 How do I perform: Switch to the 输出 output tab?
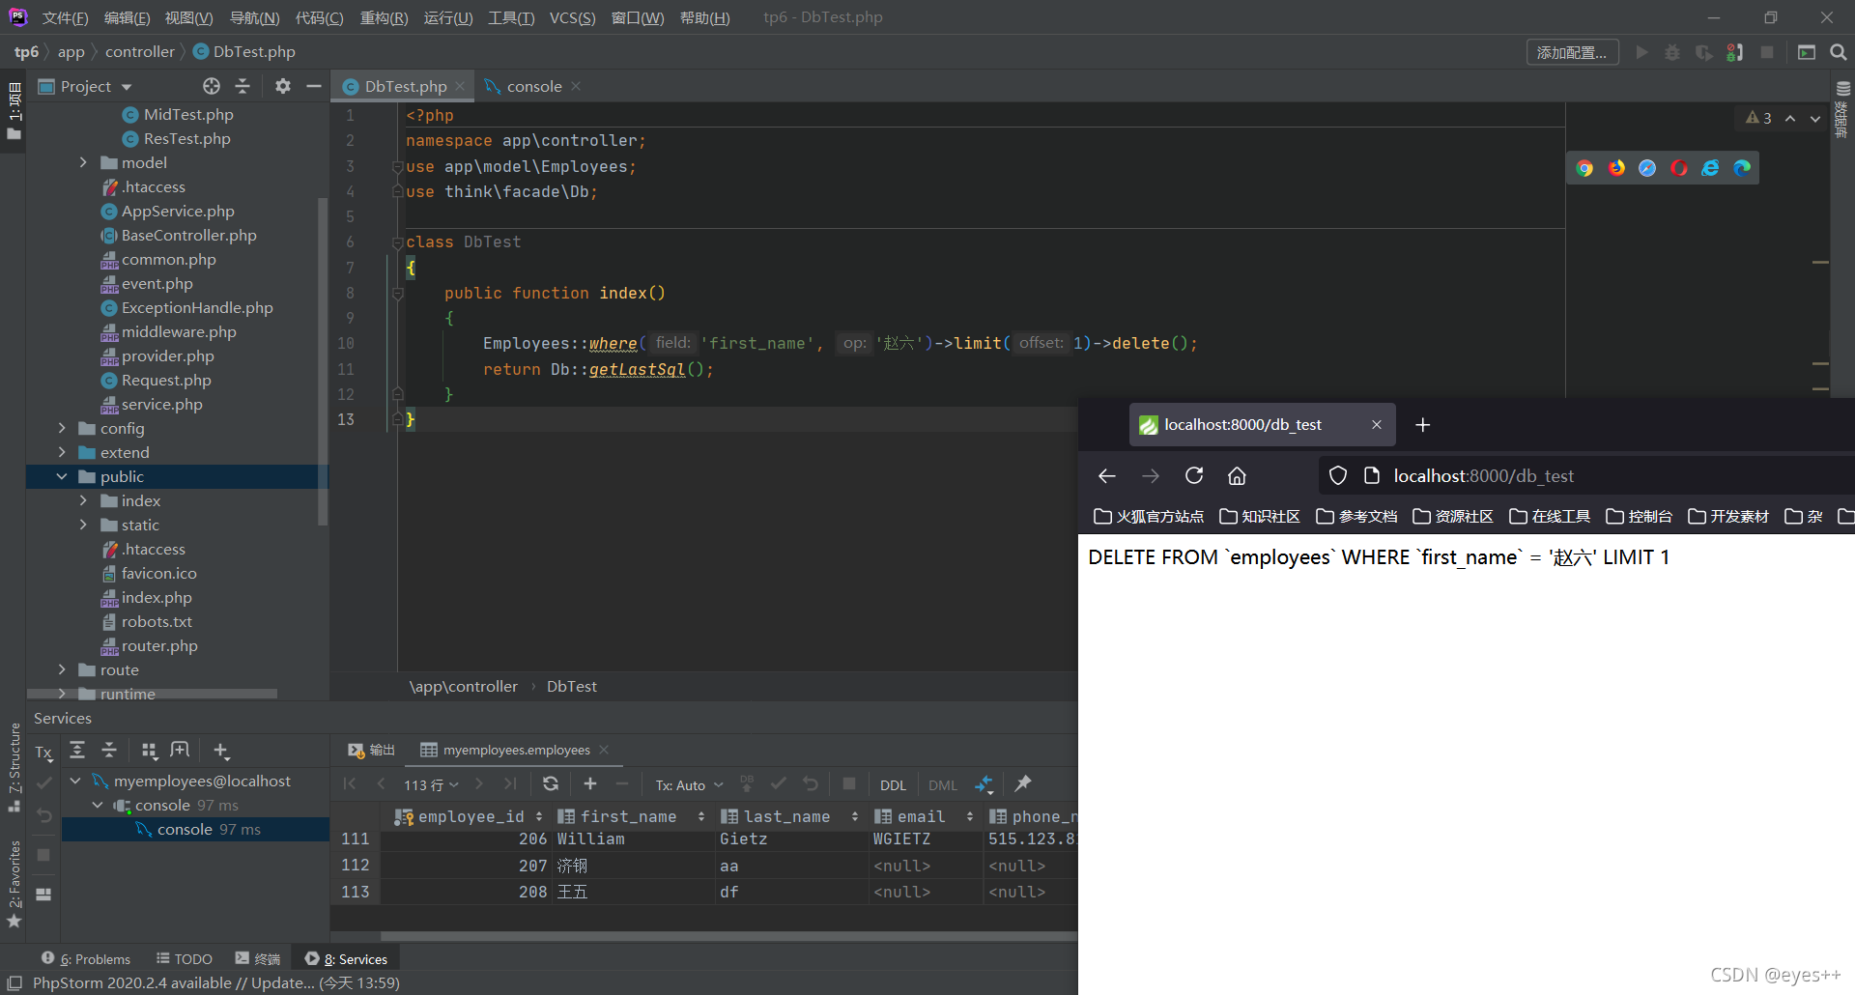coord(372,750)
